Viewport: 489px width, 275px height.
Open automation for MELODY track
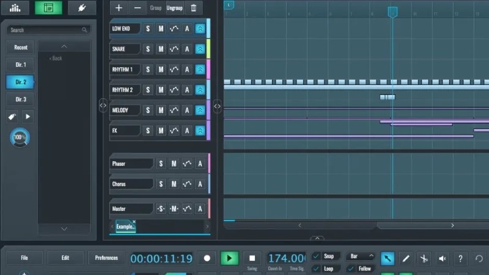(174, 110)
